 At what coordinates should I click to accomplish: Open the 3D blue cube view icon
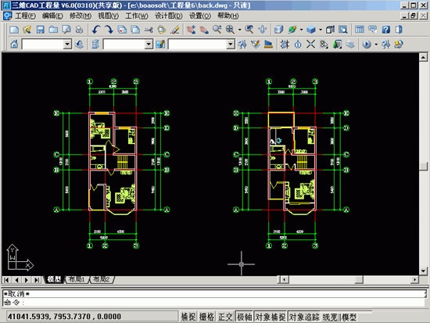tap(310, 30)
